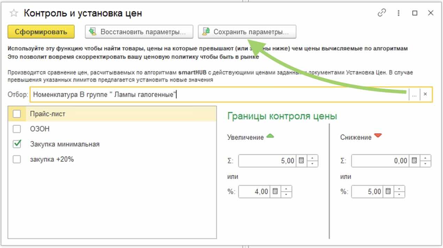Edit Увеличение sum field showing 5,00

tap(268, 161)
